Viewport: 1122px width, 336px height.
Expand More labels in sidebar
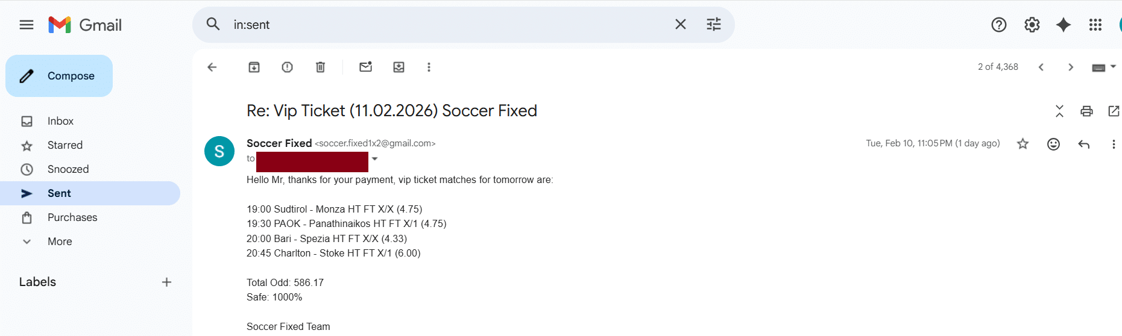[x=60, y=241]
